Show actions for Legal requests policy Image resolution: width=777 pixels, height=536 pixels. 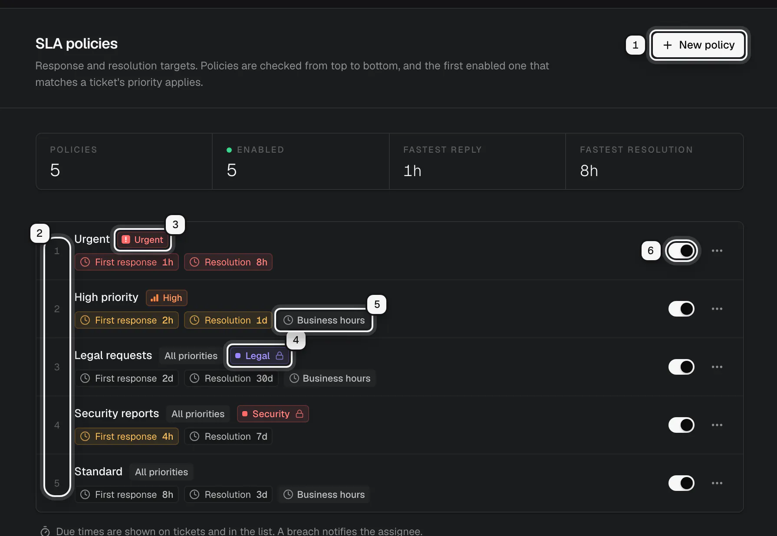[x=717, y=367]
